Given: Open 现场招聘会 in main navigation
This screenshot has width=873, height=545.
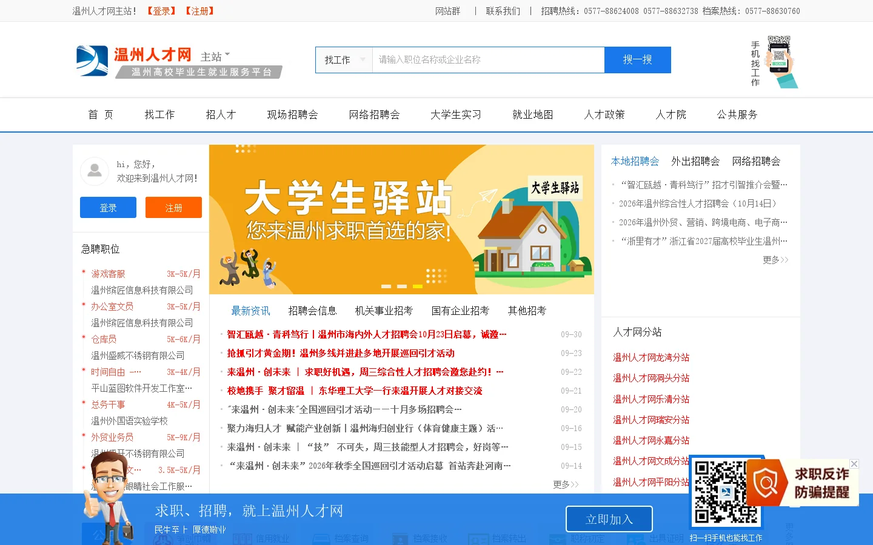Looking at the screenshot, I should 292,114.
